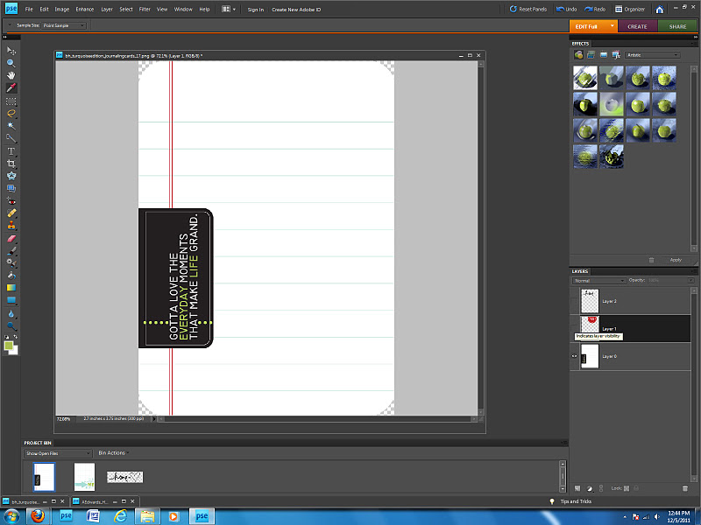Image resolution: width=701 pixels, height=525 pixels.
Task: Select the Horizontal Type tool
Action: (x=11, y=151)
